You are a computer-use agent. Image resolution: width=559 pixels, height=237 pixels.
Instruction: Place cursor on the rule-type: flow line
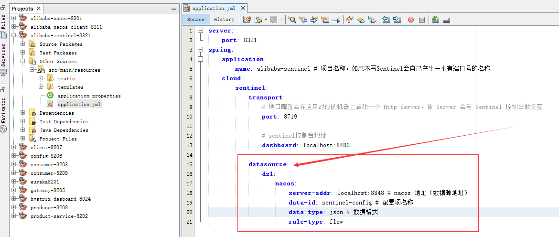tap(316, 222)
